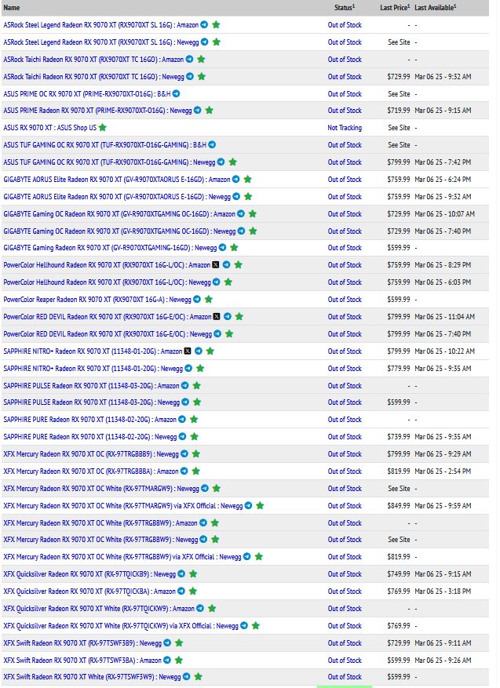Viewport: 500px width, 688px height.
Task: Open PowerColor RED DEVIL RX 9070 XT Newegg link
Action: coord(108,334)
